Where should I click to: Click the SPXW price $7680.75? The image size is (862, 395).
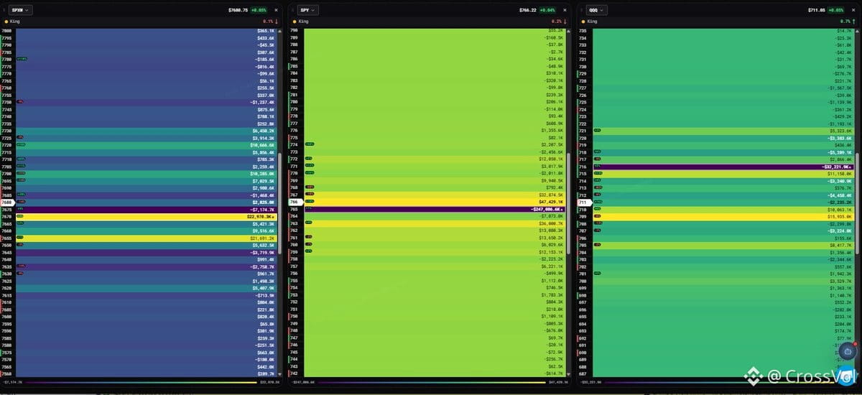pos(238,10)
